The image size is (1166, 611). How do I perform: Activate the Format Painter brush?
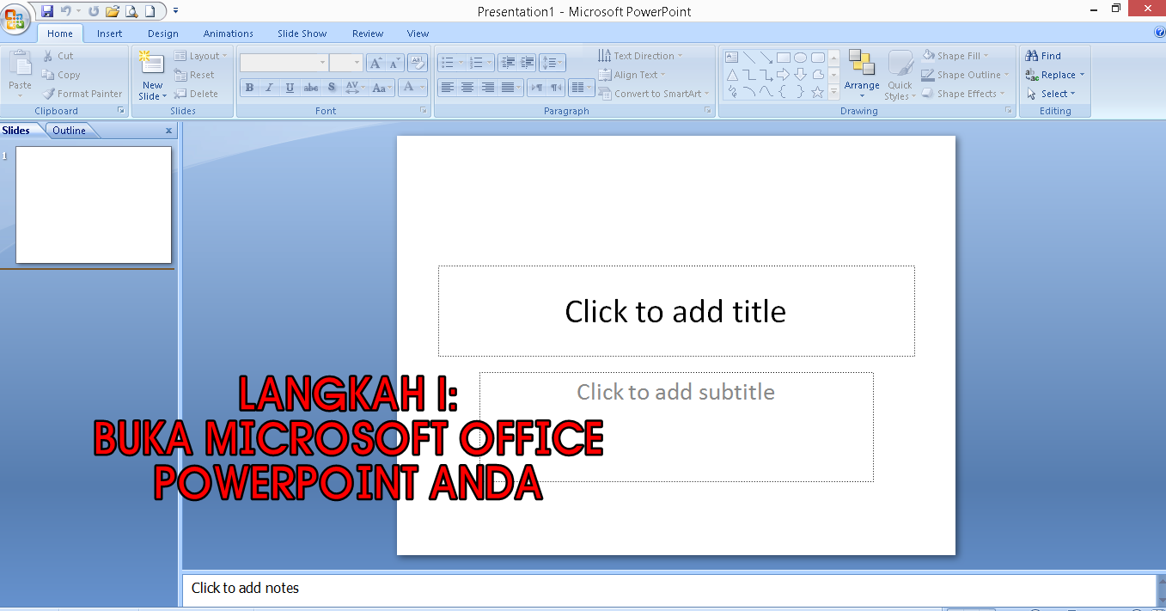[x=82, y=94]
